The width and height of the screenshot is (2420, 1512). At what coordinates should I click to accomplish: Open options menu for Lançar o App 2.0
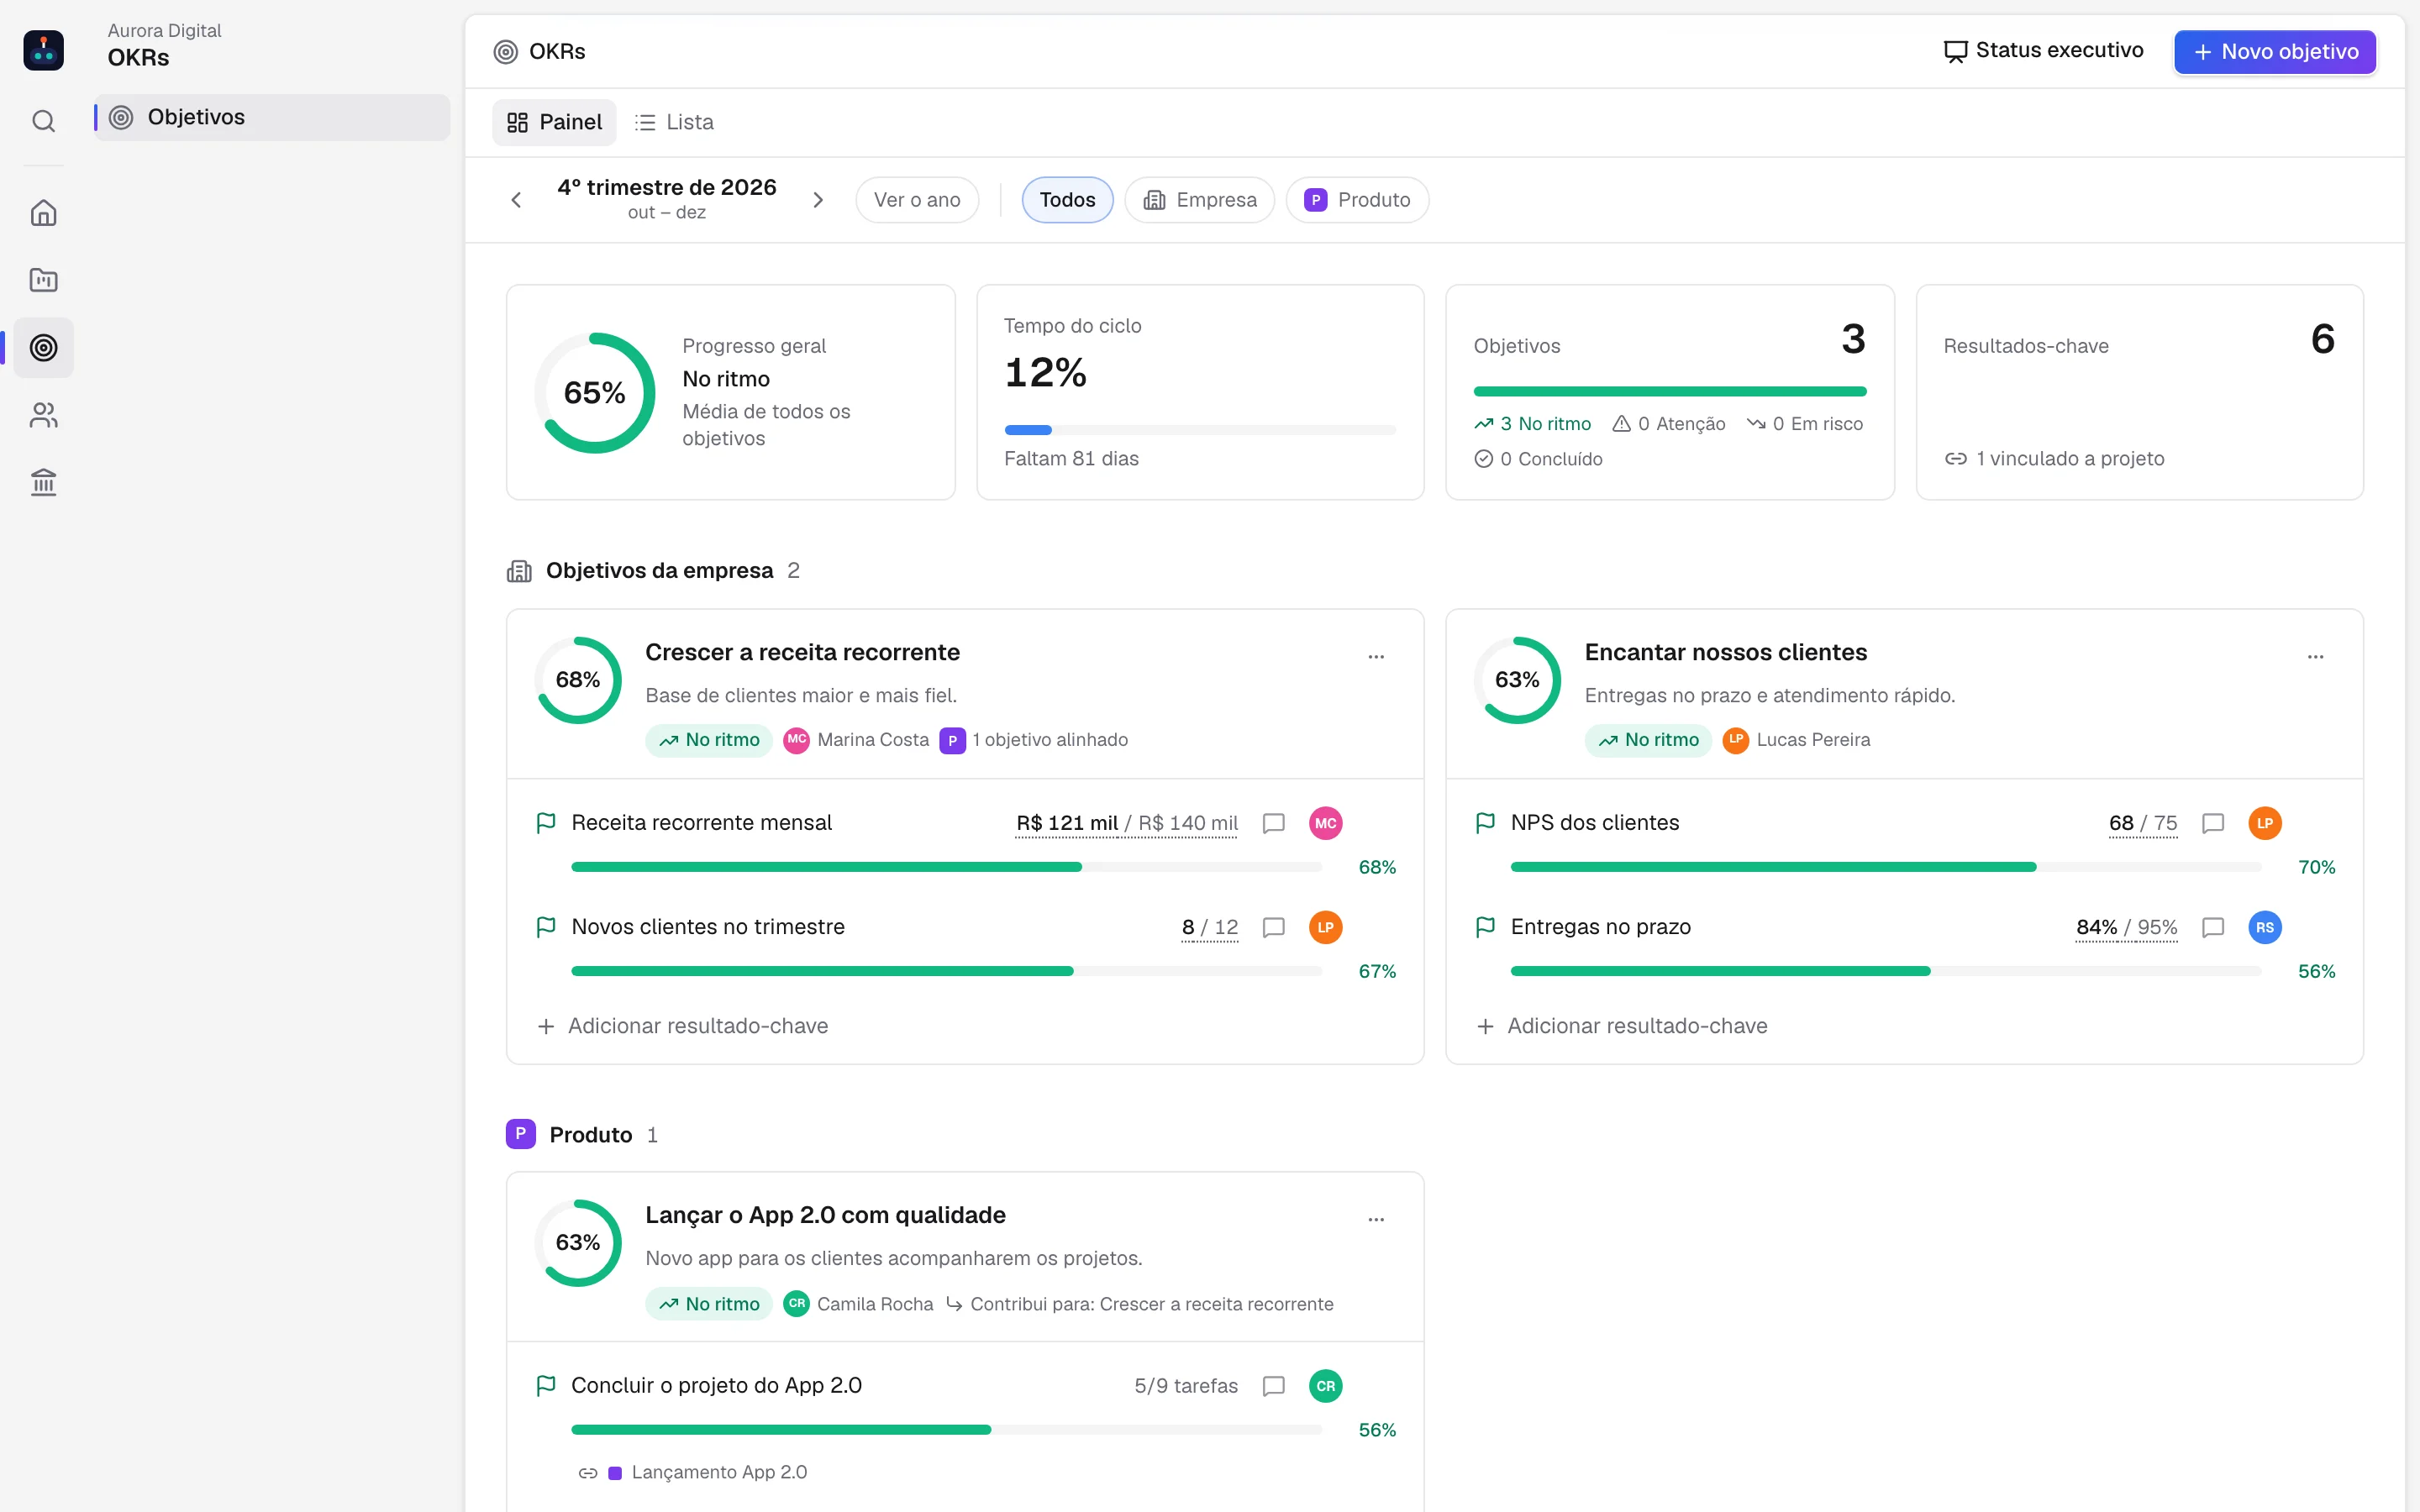(1376, 1220)
